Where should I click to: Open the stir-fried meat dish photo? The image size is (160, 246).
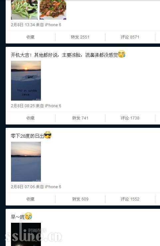(x=53, y=10)
